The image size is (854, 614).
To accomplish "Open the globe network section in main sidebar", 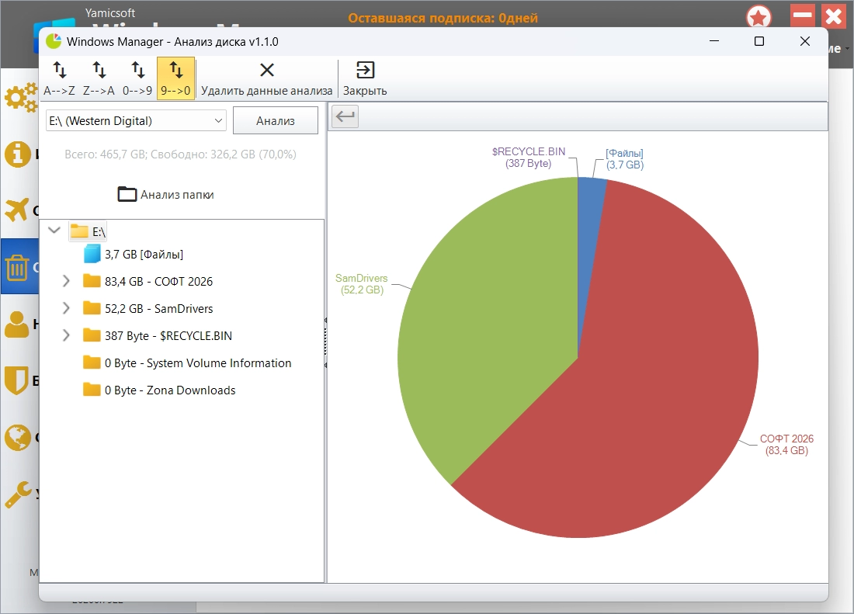I will [17, 437].
